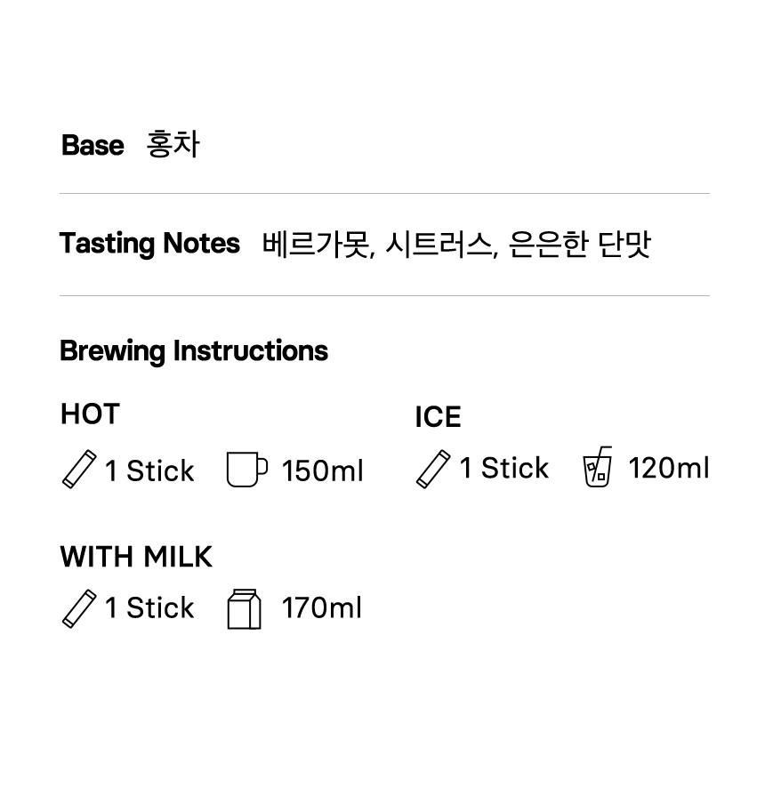765x812 pixels.
Task: Select the Base label
Action: point(93,145)
